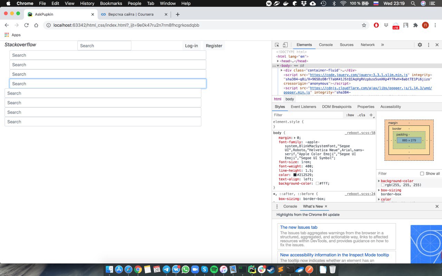Viewport: 442px width, 276px height.
Task: Click the Chrome address bar URL
Action: click(x=126, y=25)
